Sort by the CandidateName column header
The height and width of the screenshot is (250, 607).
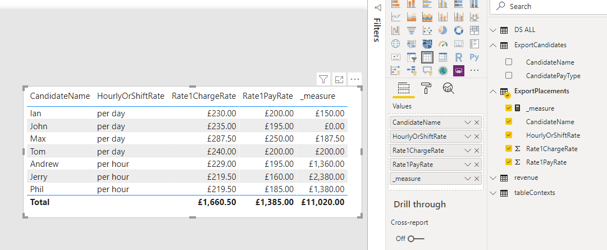[60, 96]
